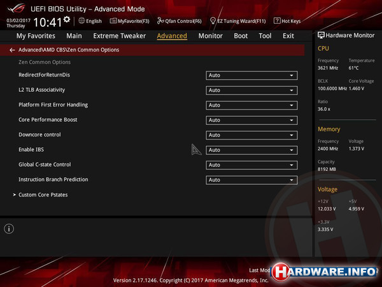382x287 pixels.
Task: Click the Hardware Monitor panel title
Action: coord(350,35)
